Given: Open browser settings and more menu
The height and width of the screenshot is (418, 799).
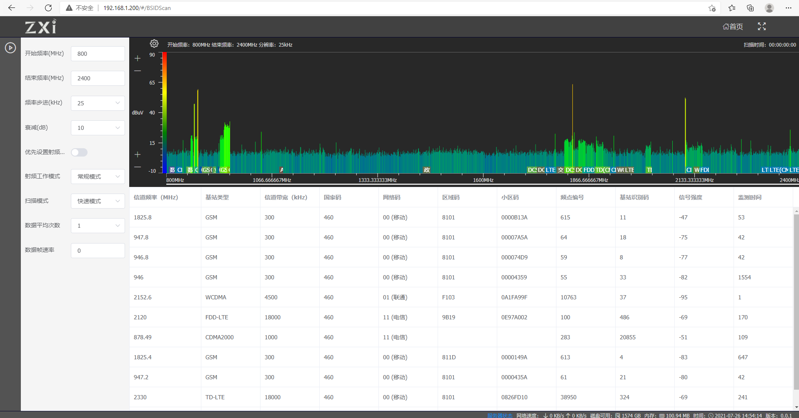Looking at the screenshot, I should [788, 8].
